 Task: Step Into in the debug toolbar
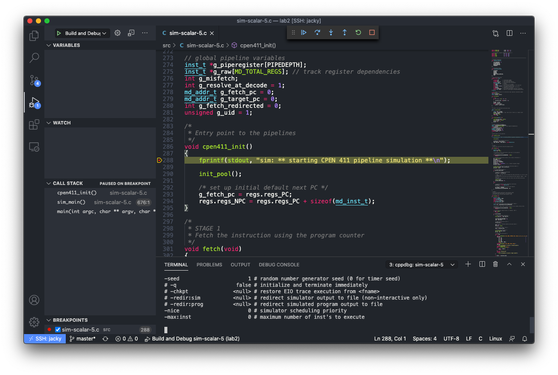tap(331, 32)
